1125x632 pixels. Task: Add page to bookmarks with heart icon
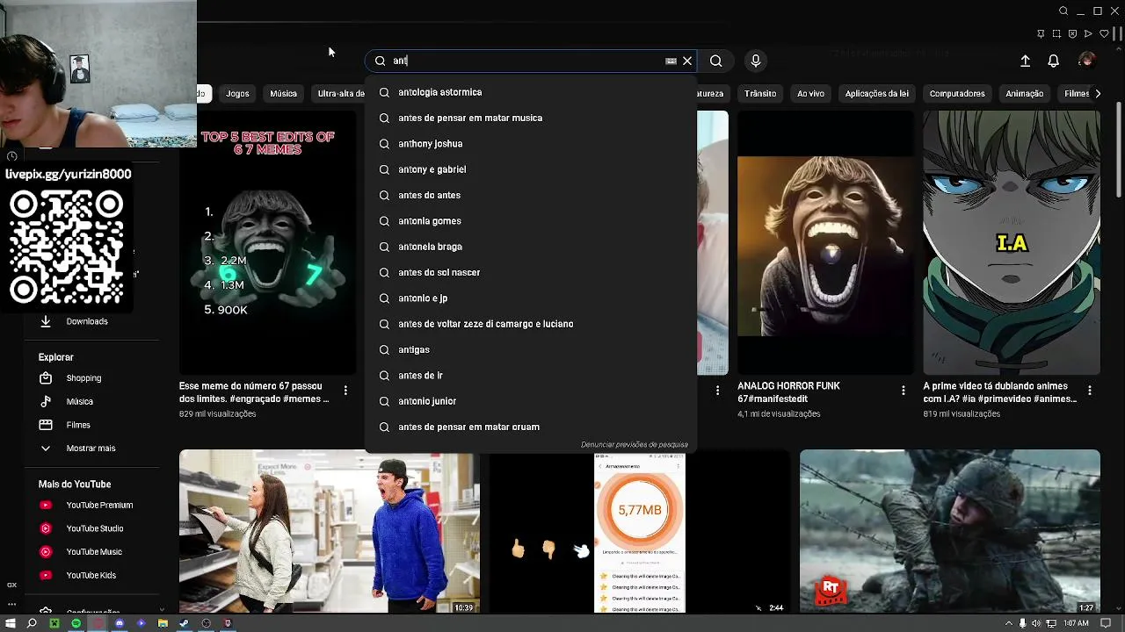1104,34
